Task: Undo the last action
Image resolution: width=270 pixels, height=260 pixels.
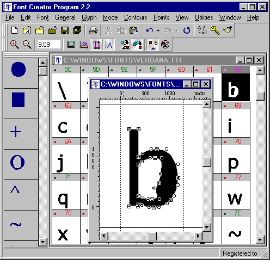Action: [150, 30]
